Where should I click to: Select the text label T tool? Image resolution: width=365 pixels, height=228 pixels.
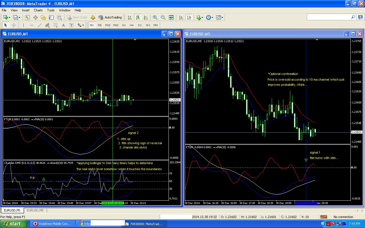[x=72, y=25]
